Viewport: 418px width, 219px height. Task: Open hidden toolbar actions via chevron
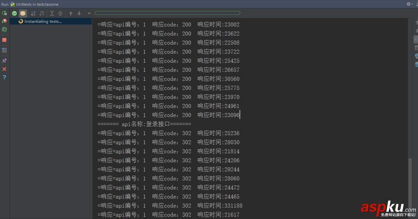[89, 13]
